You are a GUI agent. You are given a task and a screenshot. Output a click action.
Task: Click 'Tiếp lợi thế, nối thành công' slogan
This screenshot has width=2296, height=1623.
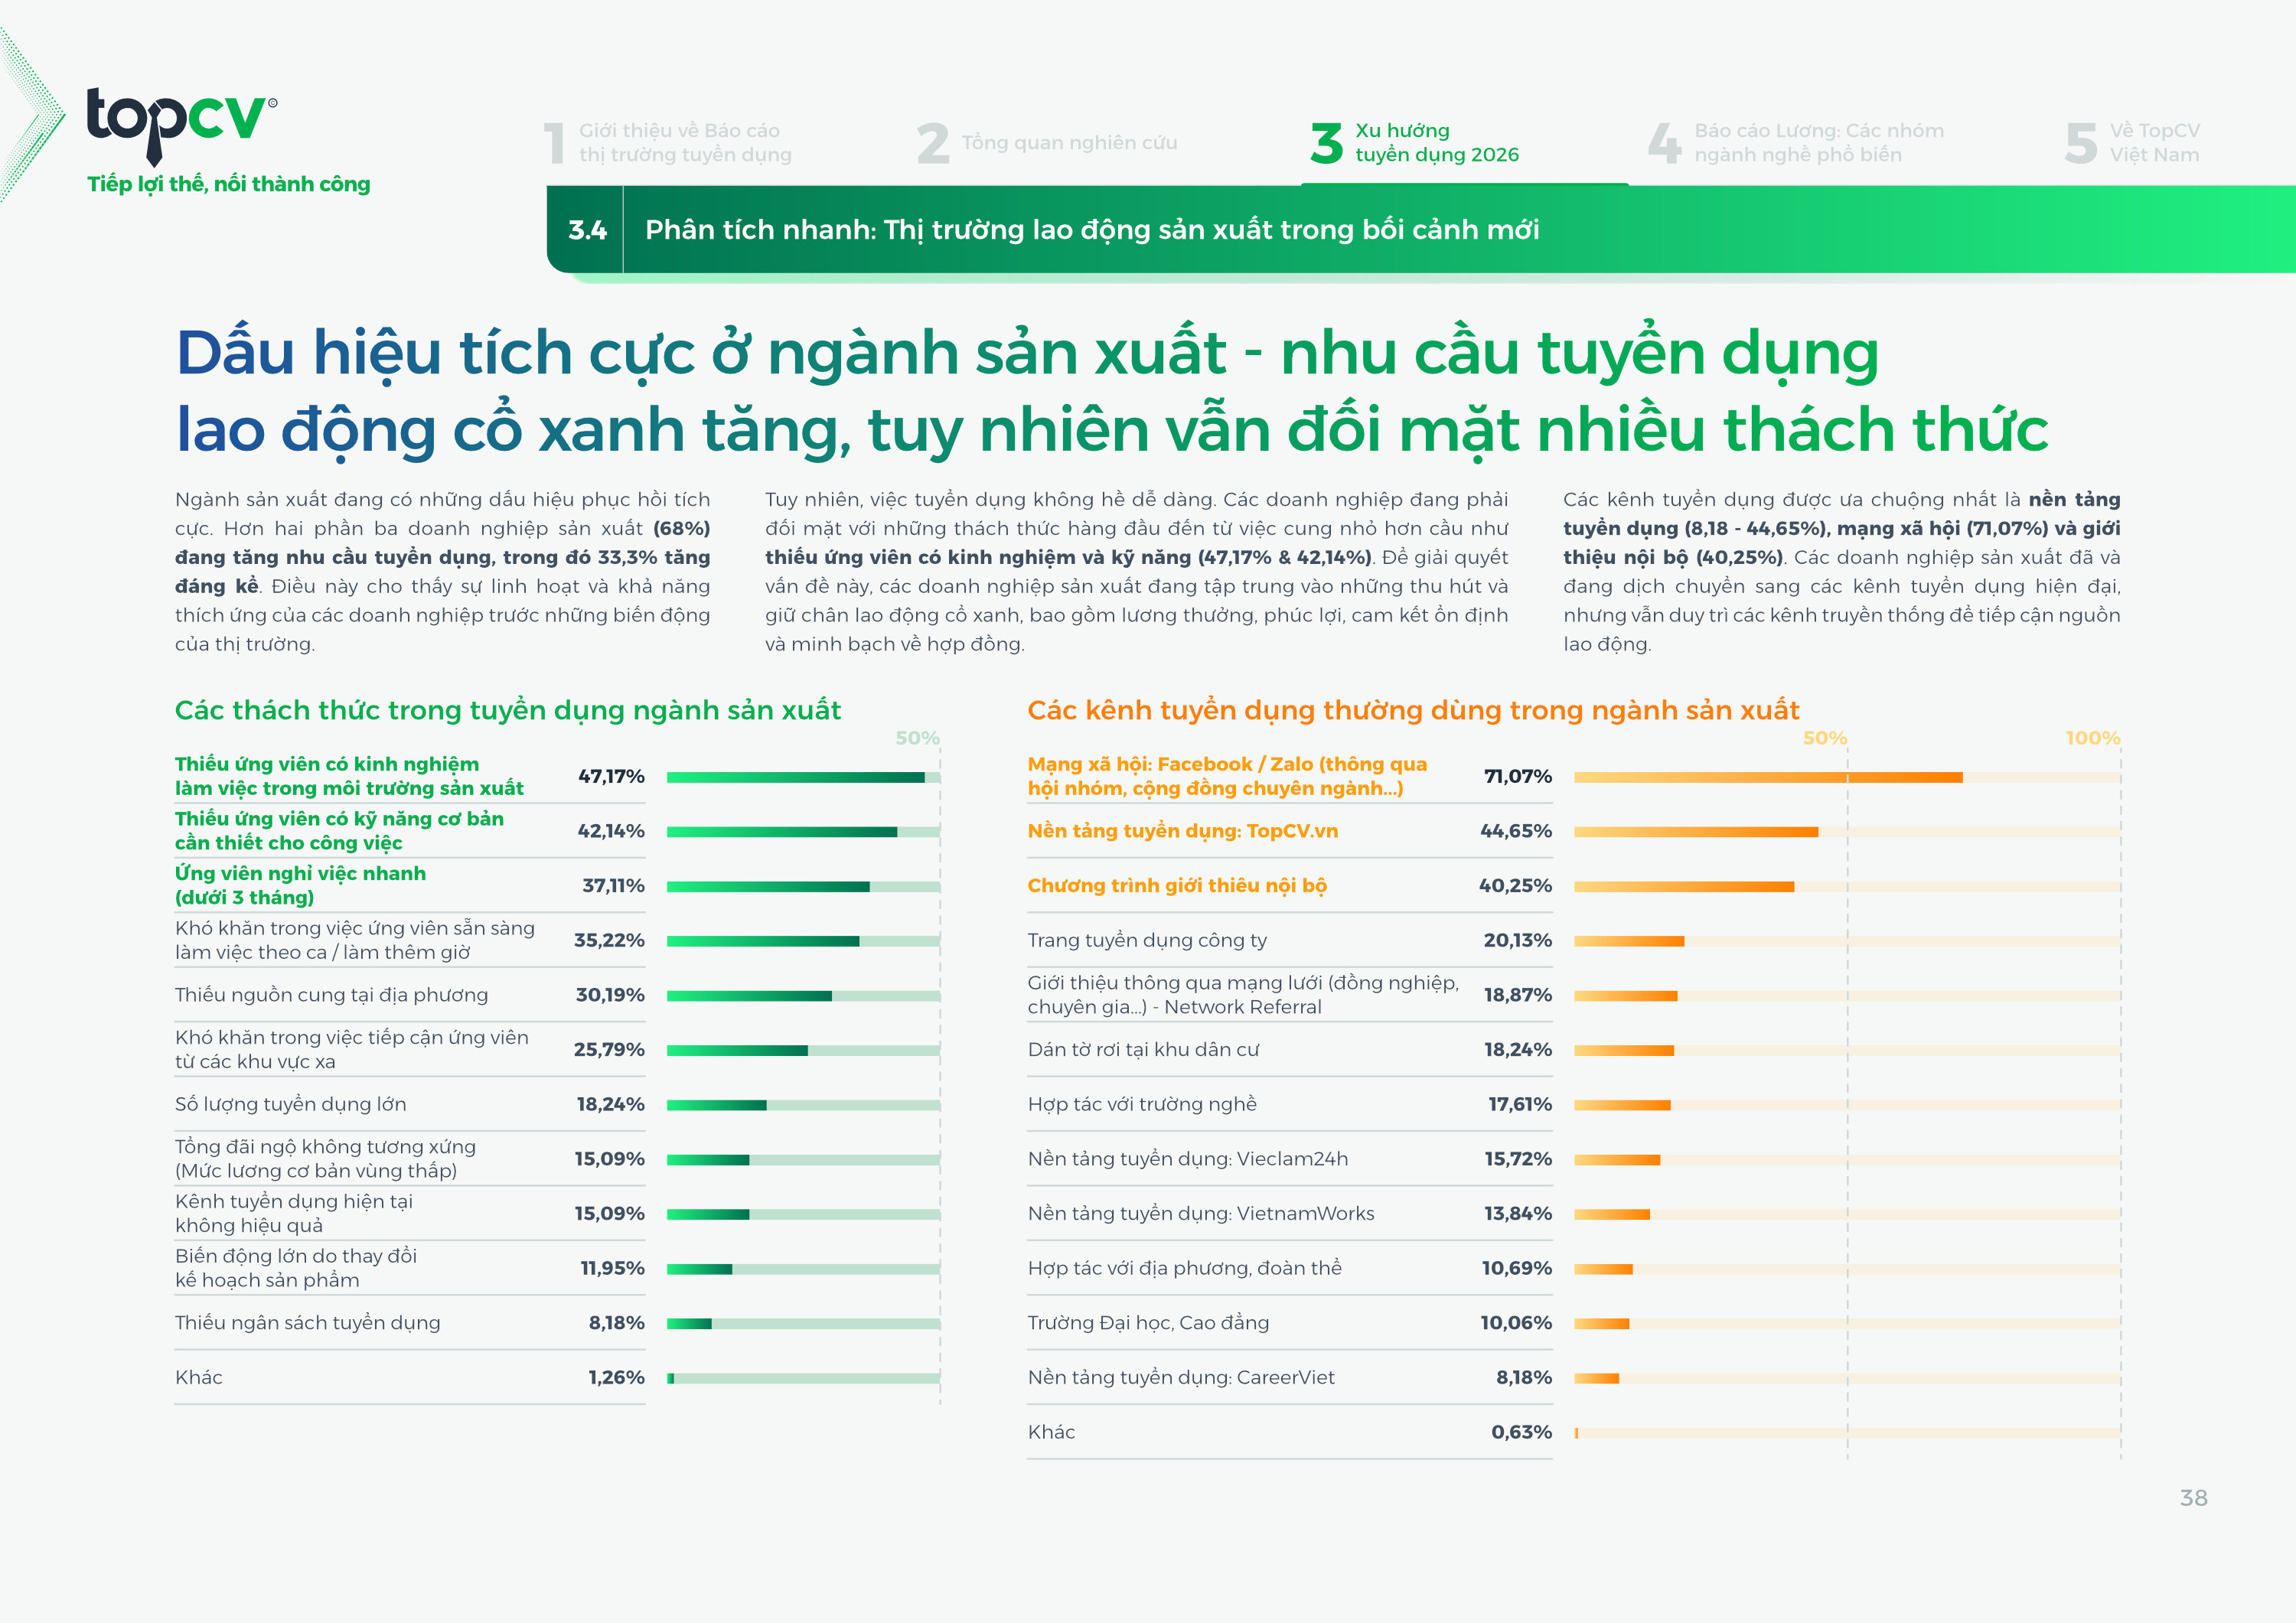click(x=228, y=184)
